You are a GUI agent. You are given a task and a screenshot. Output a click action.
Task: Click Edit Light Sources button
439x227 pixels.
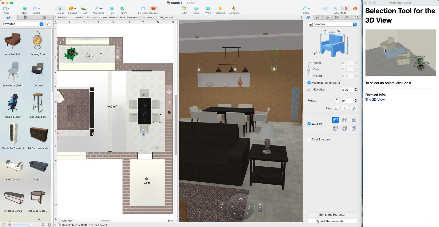pos(332,215)
